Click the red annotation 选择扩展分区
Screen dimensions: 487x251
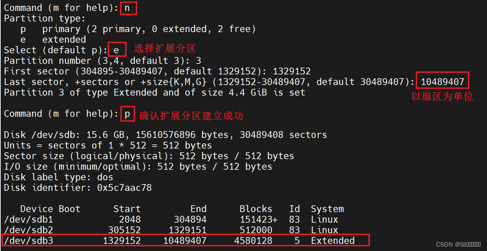(x=165, y=49)
